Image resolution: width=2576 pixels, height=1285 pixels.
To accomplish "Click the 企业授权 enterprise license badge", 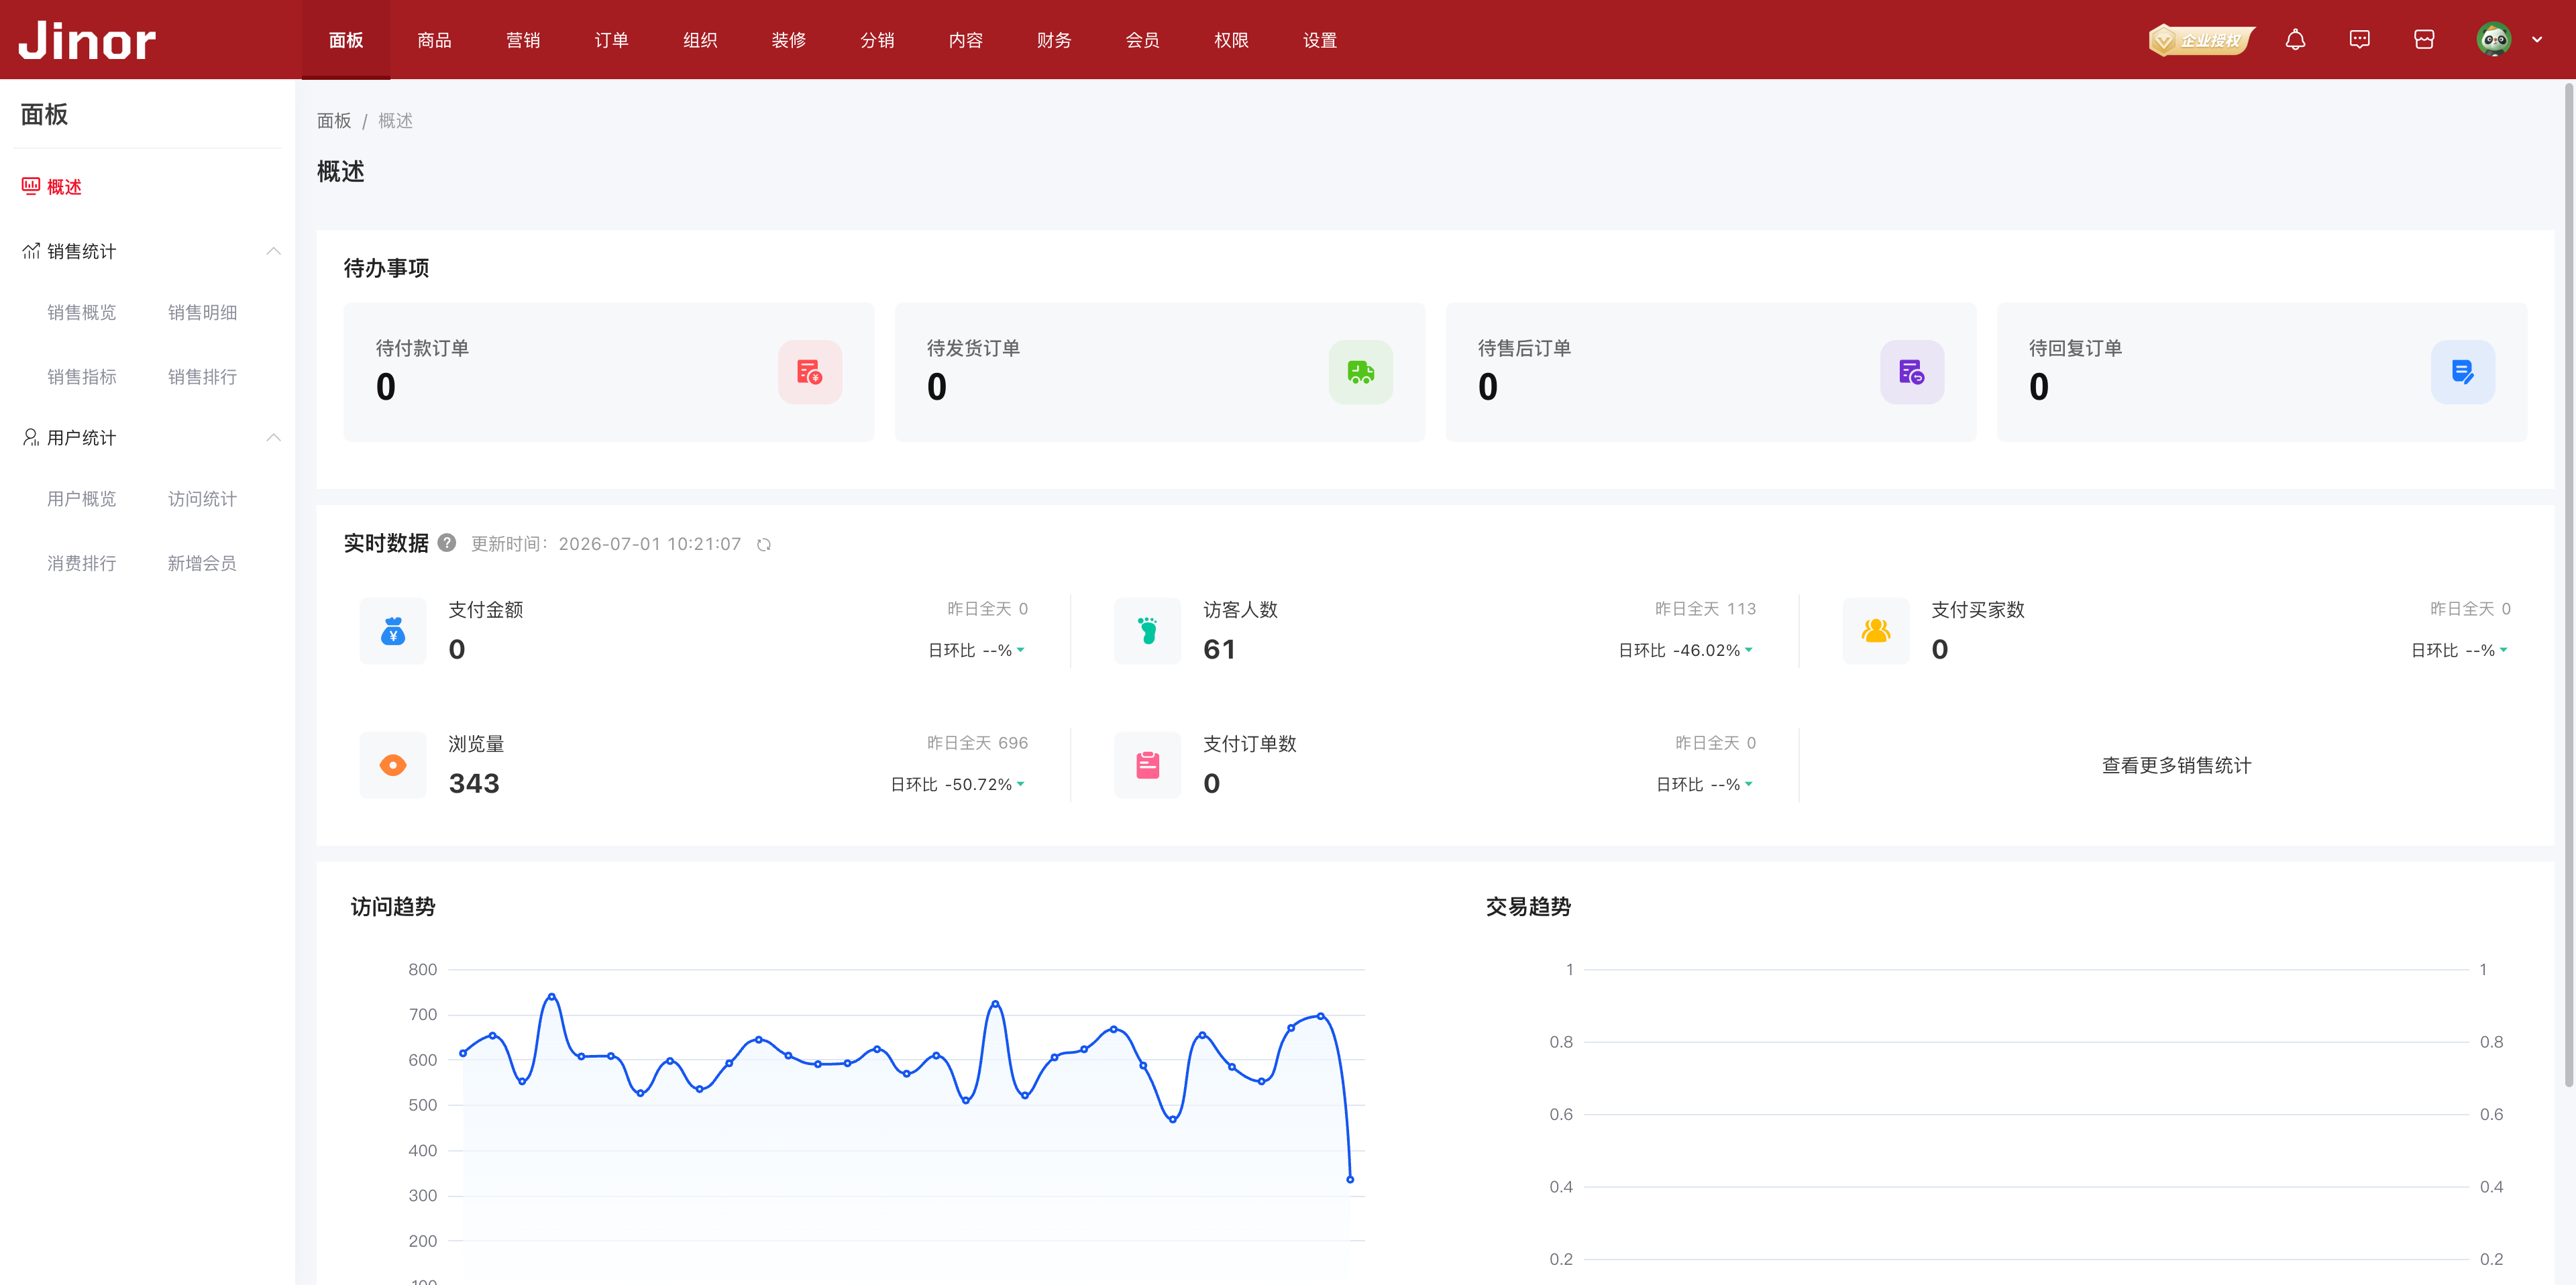I will [2202, 40].
